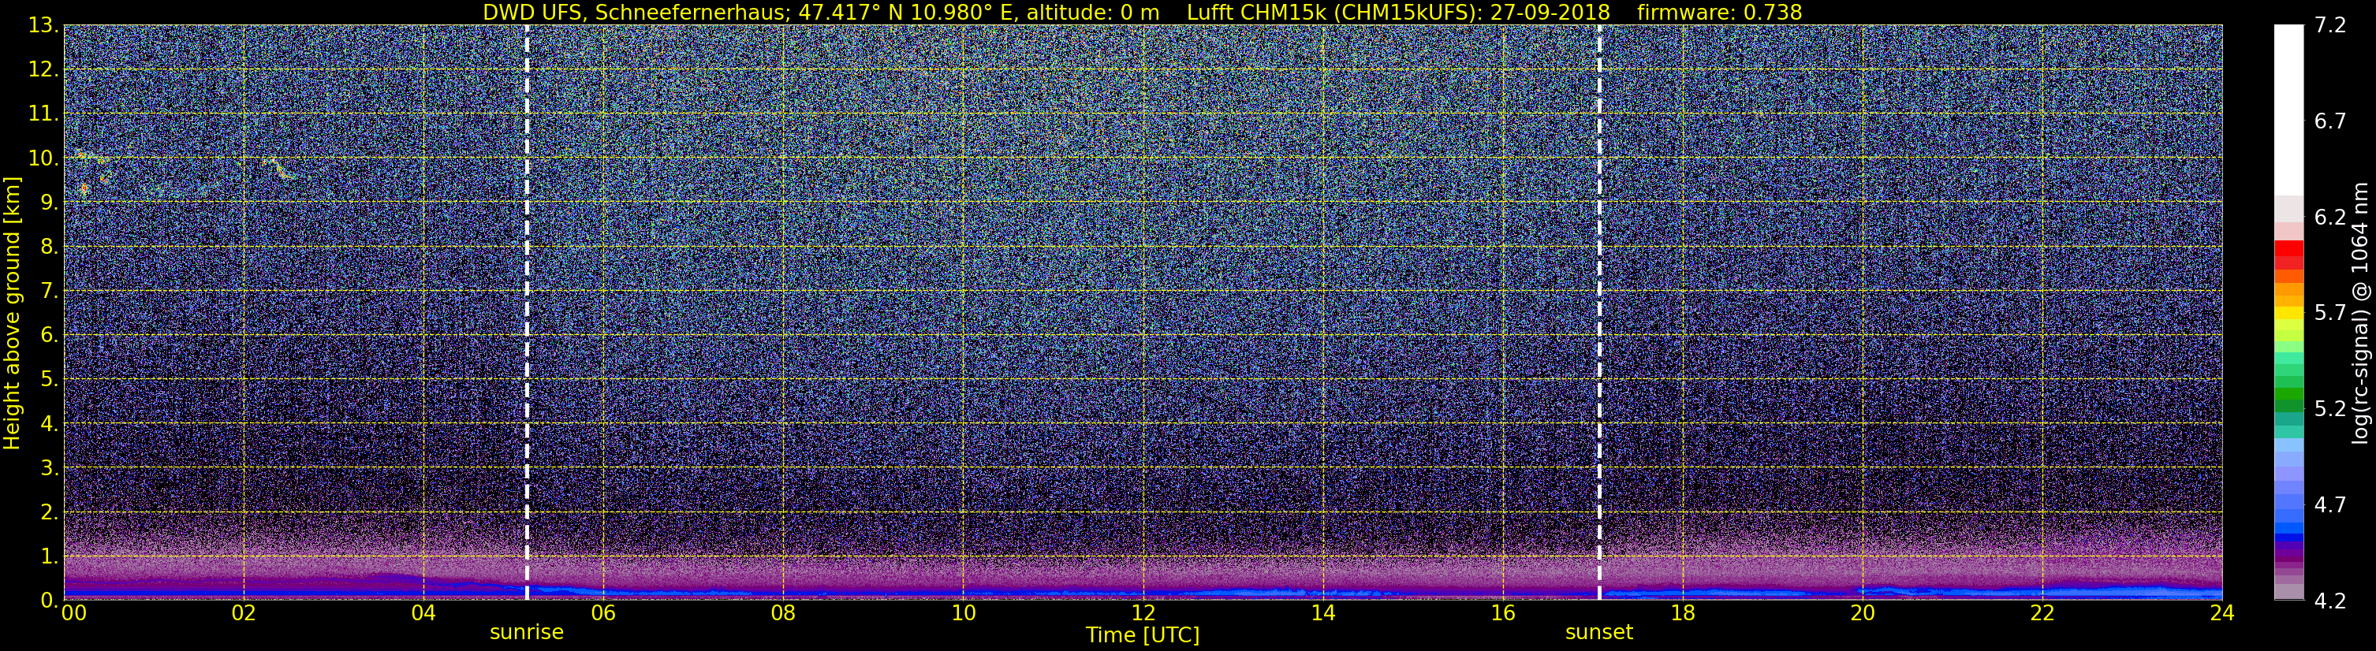Click the '6.2' colorbar tick label
Viewport: 2376px width, 651px height.
tap(2330, 218)
